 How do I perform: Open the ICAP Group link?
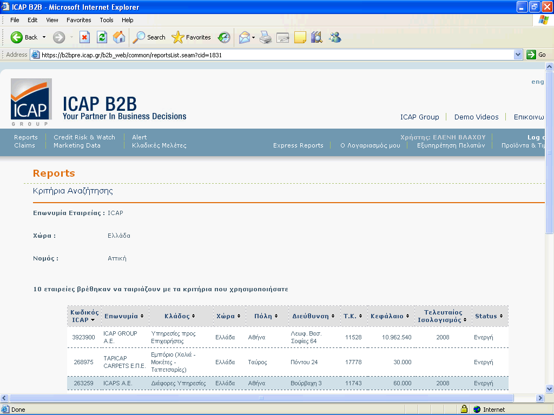click(x=419, y=117)
